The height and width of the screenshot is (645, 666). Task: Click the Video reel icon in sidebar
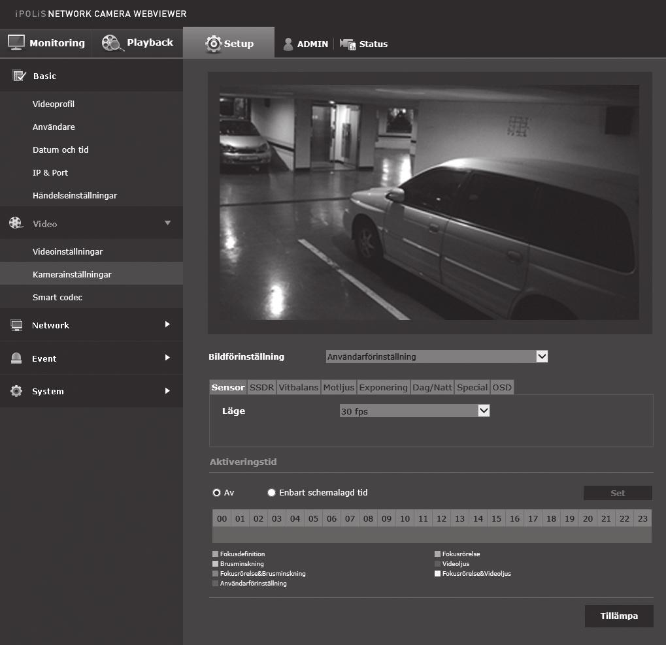click(x=16, y=223)
